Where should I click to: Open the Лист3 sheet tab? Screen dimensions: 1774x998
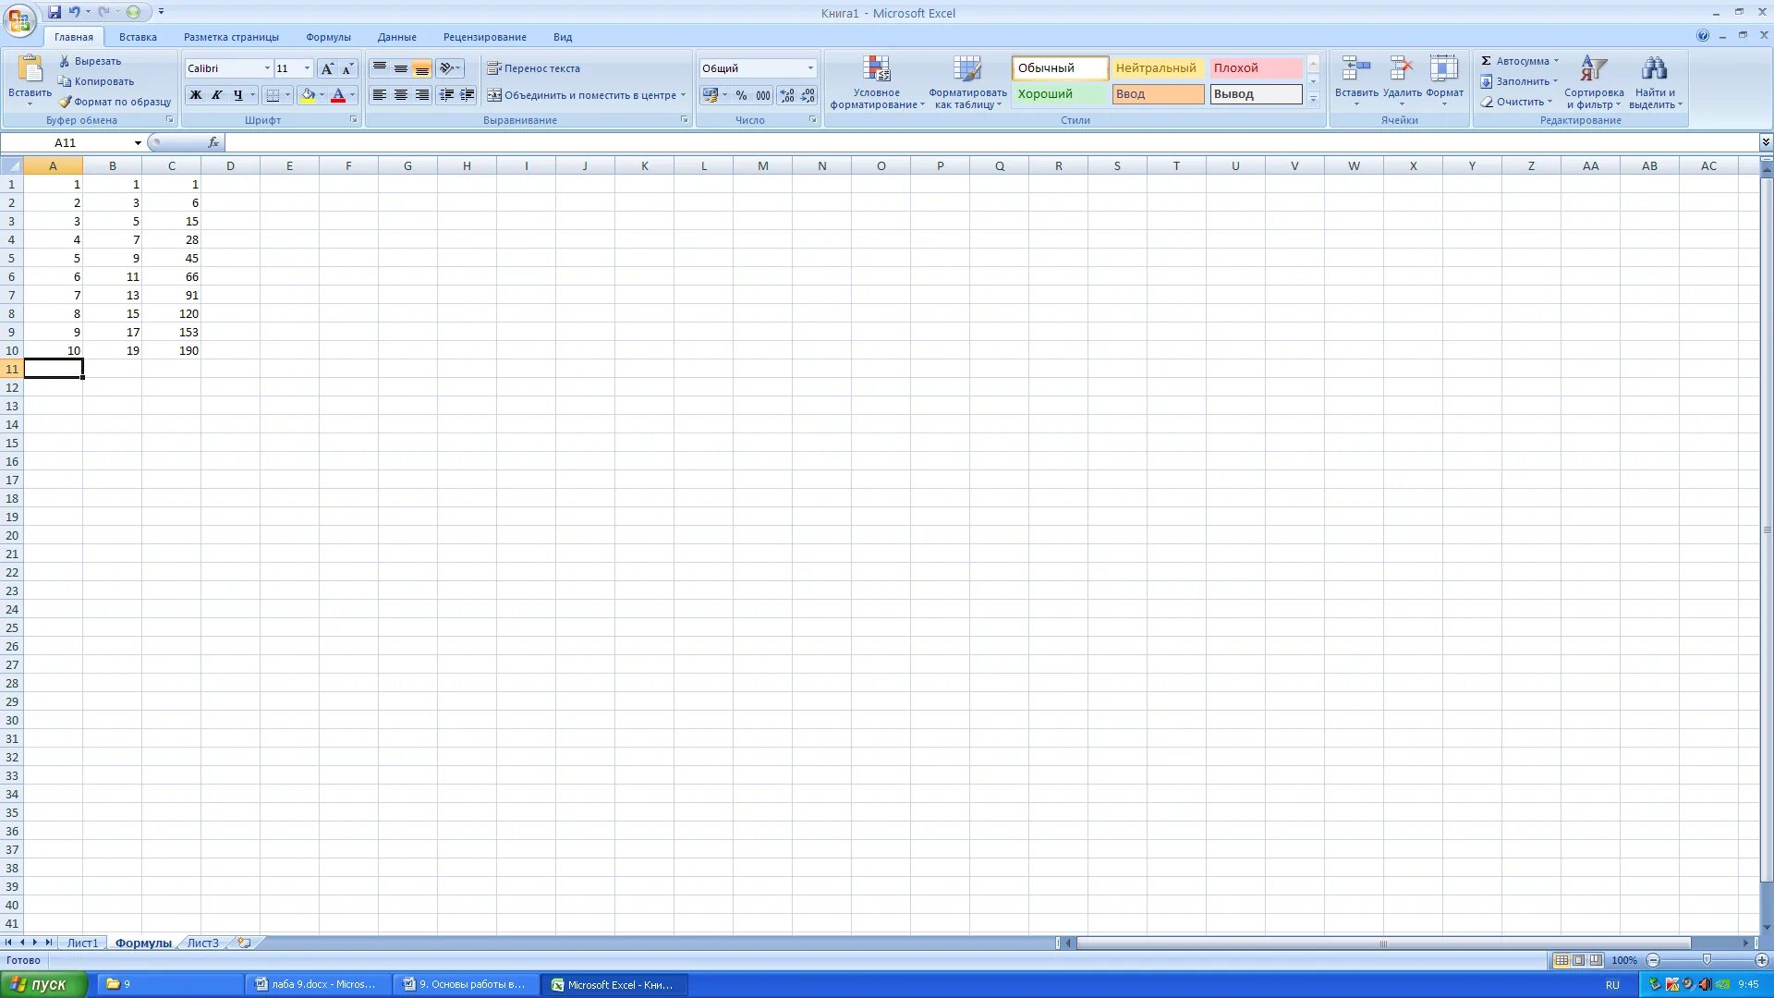[202, 943]
